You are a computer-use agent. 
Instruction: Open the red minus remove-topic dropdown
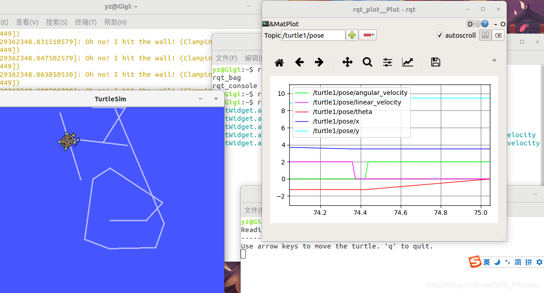tap(368, 35)
